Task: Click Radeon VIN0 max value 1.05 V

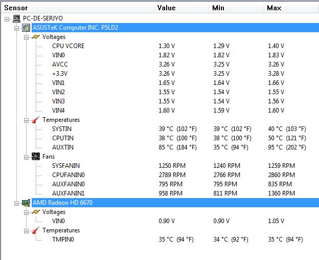Action: [x=276, y=221]
